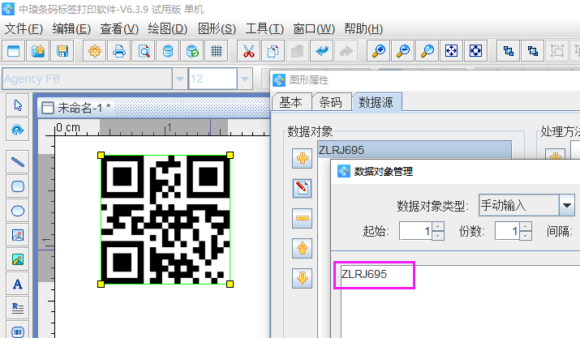Viewport: 580px width, 338px height.
Task: Click the database refresh icon
Action: (192, 51)
